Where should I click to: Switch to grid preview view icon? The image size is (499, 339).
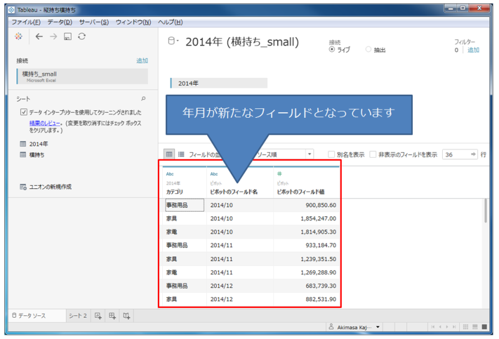point(169,155)
